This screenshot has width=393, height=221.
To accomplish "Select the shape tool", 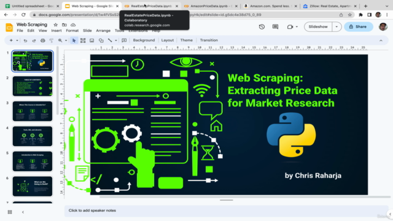I will pos(101,41).
